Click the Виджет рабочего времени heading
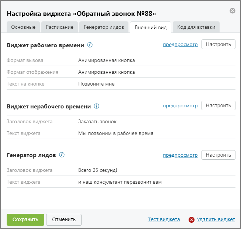This screenshot has height=229, width=241. (45, 45)
